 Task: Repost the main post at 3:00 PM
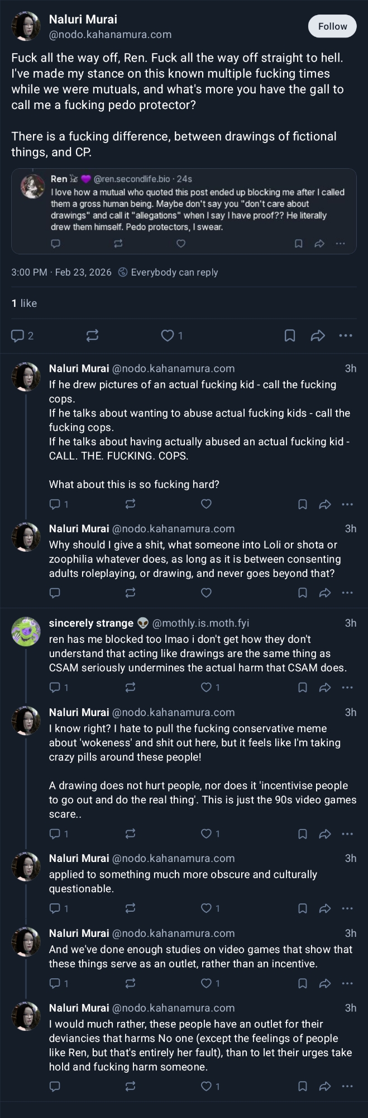tap(93, 335)
